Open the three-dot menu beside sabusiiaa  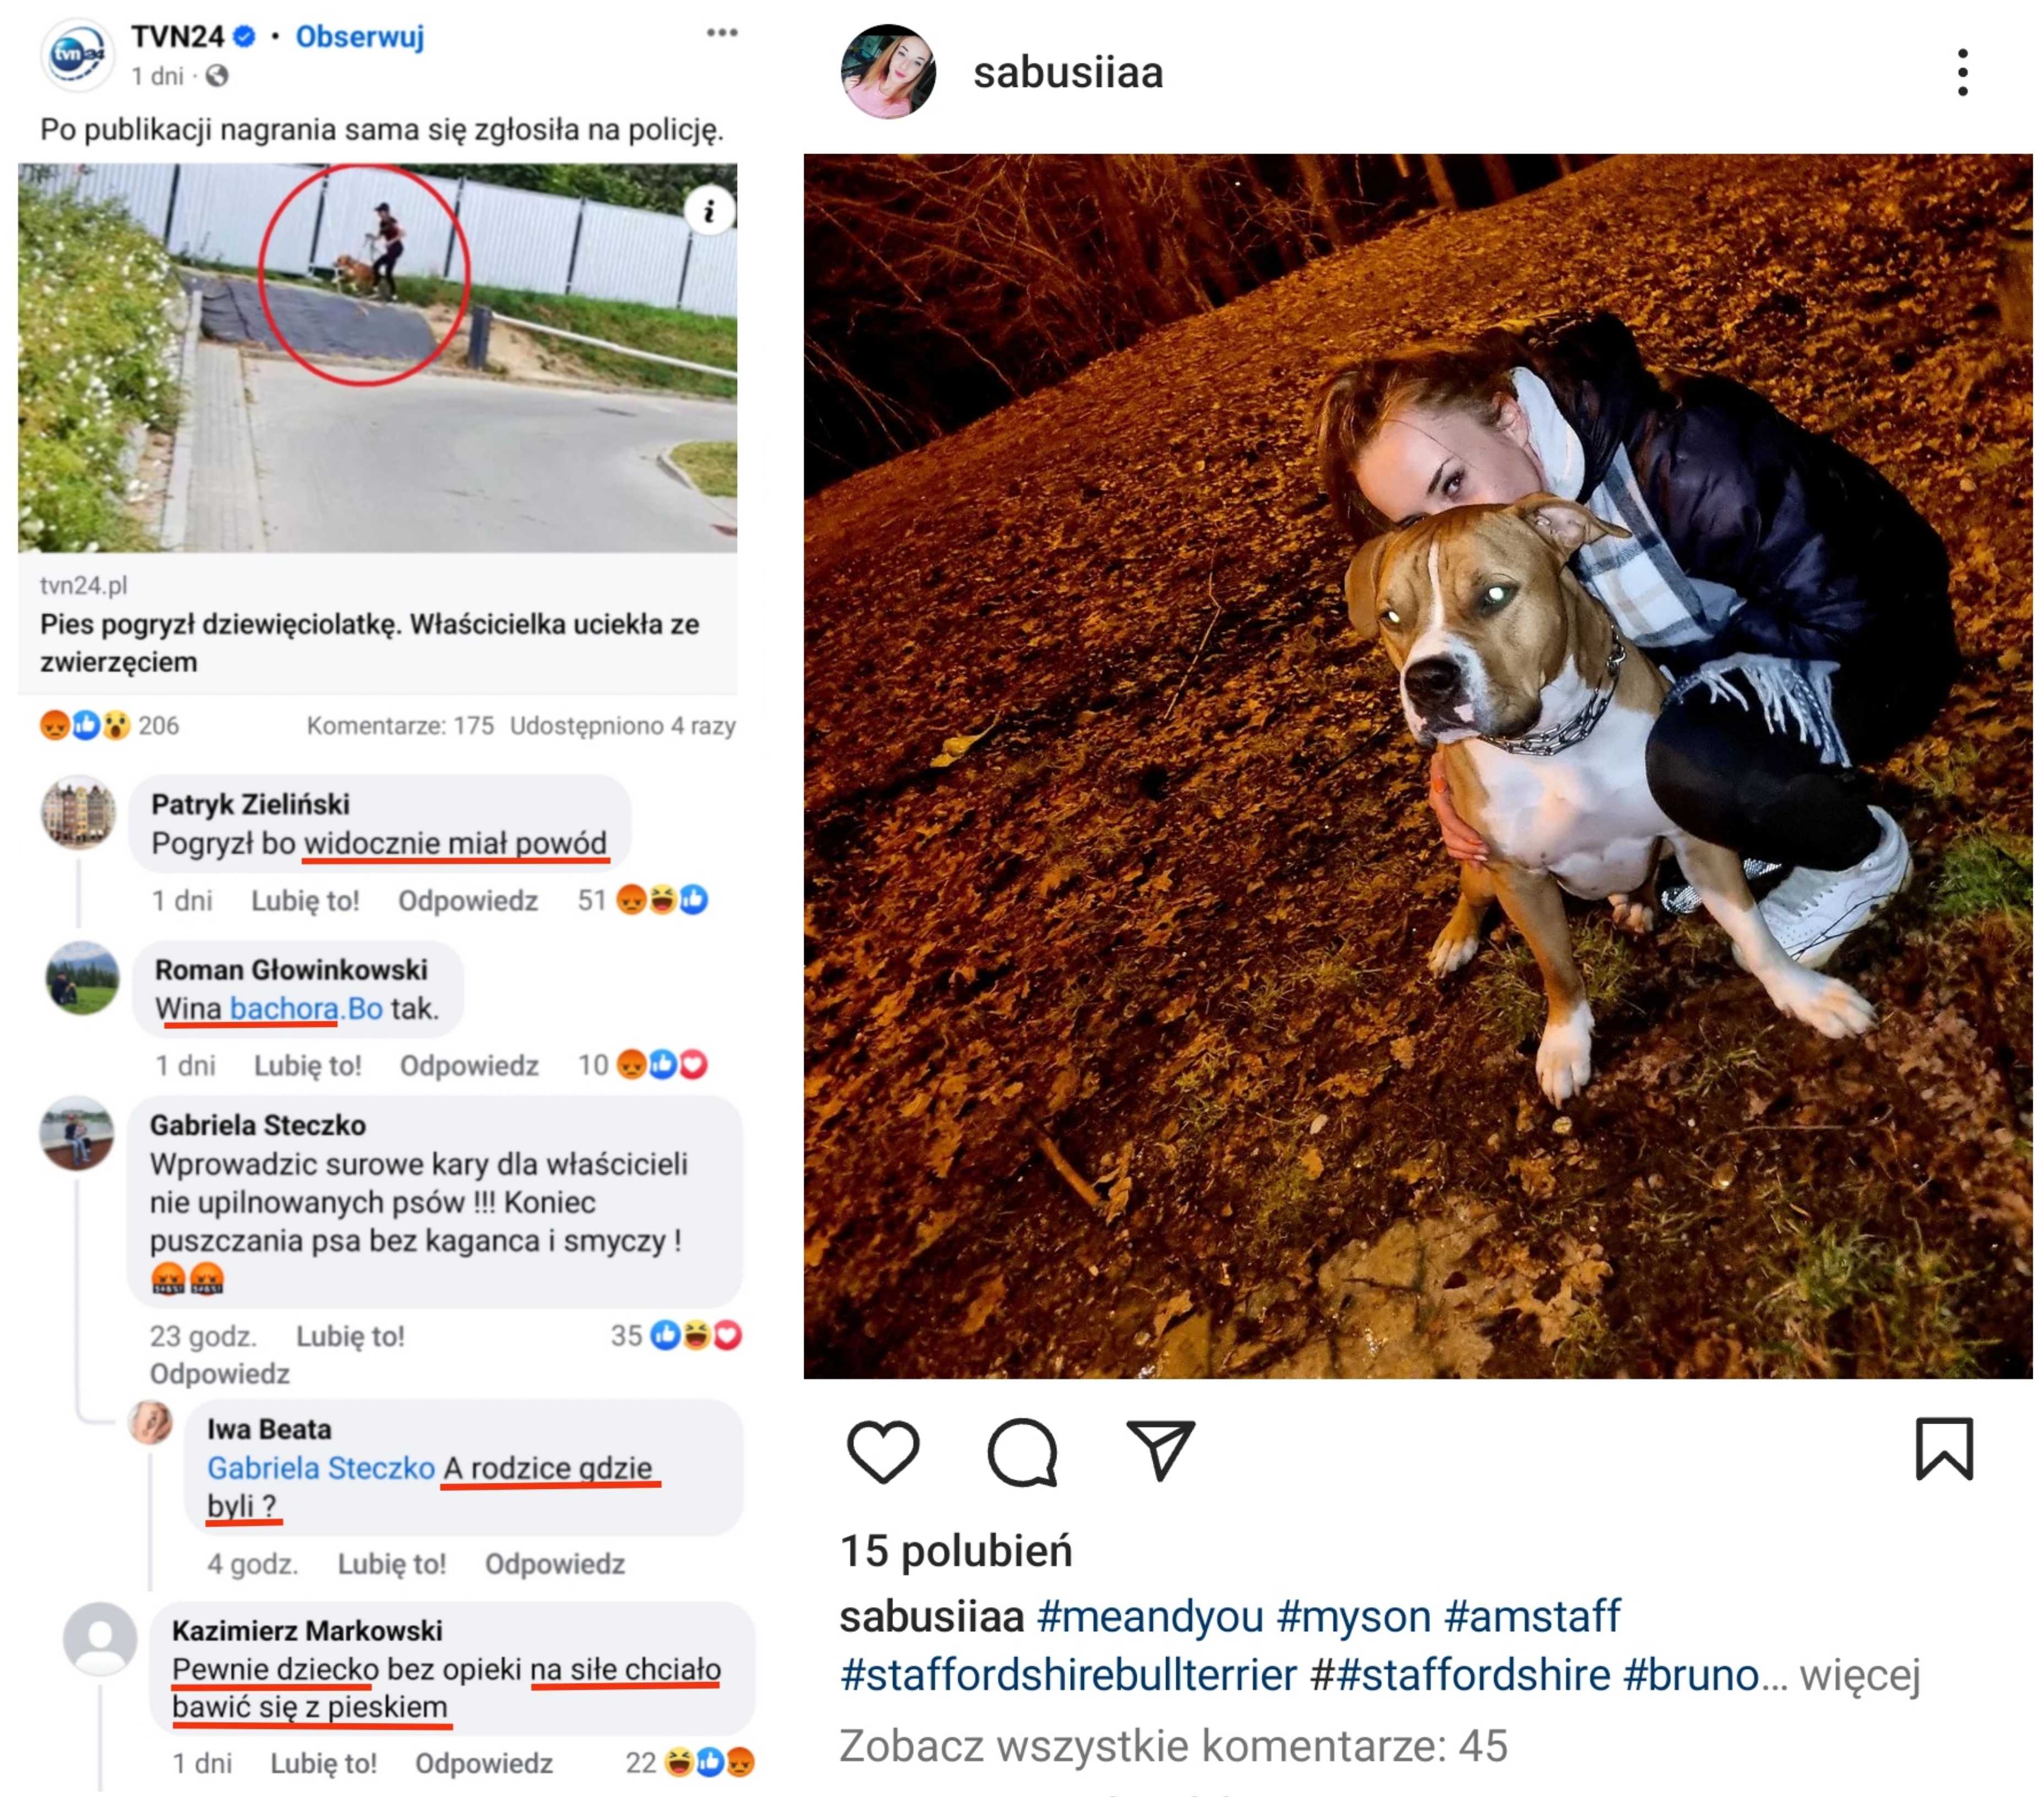point(1962,72)
